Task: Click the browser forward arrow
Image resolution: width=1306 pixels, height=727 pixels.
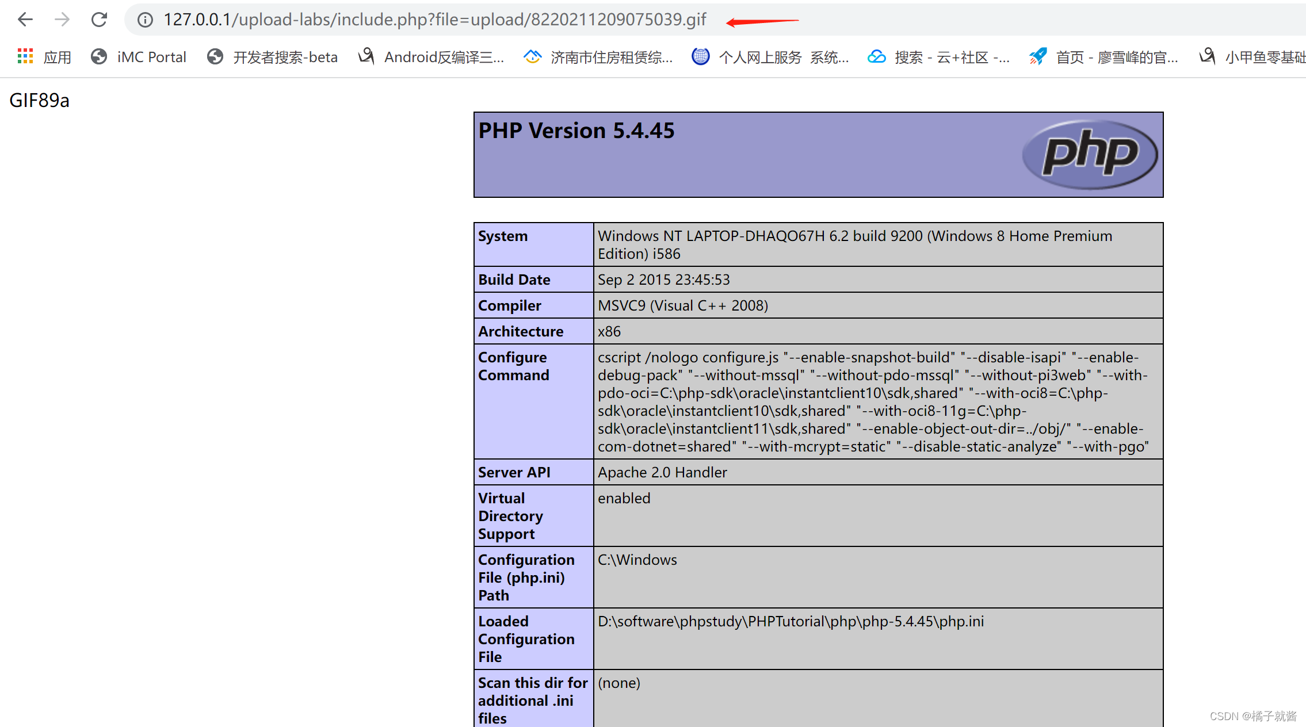Action: click(x=62, y=20)
